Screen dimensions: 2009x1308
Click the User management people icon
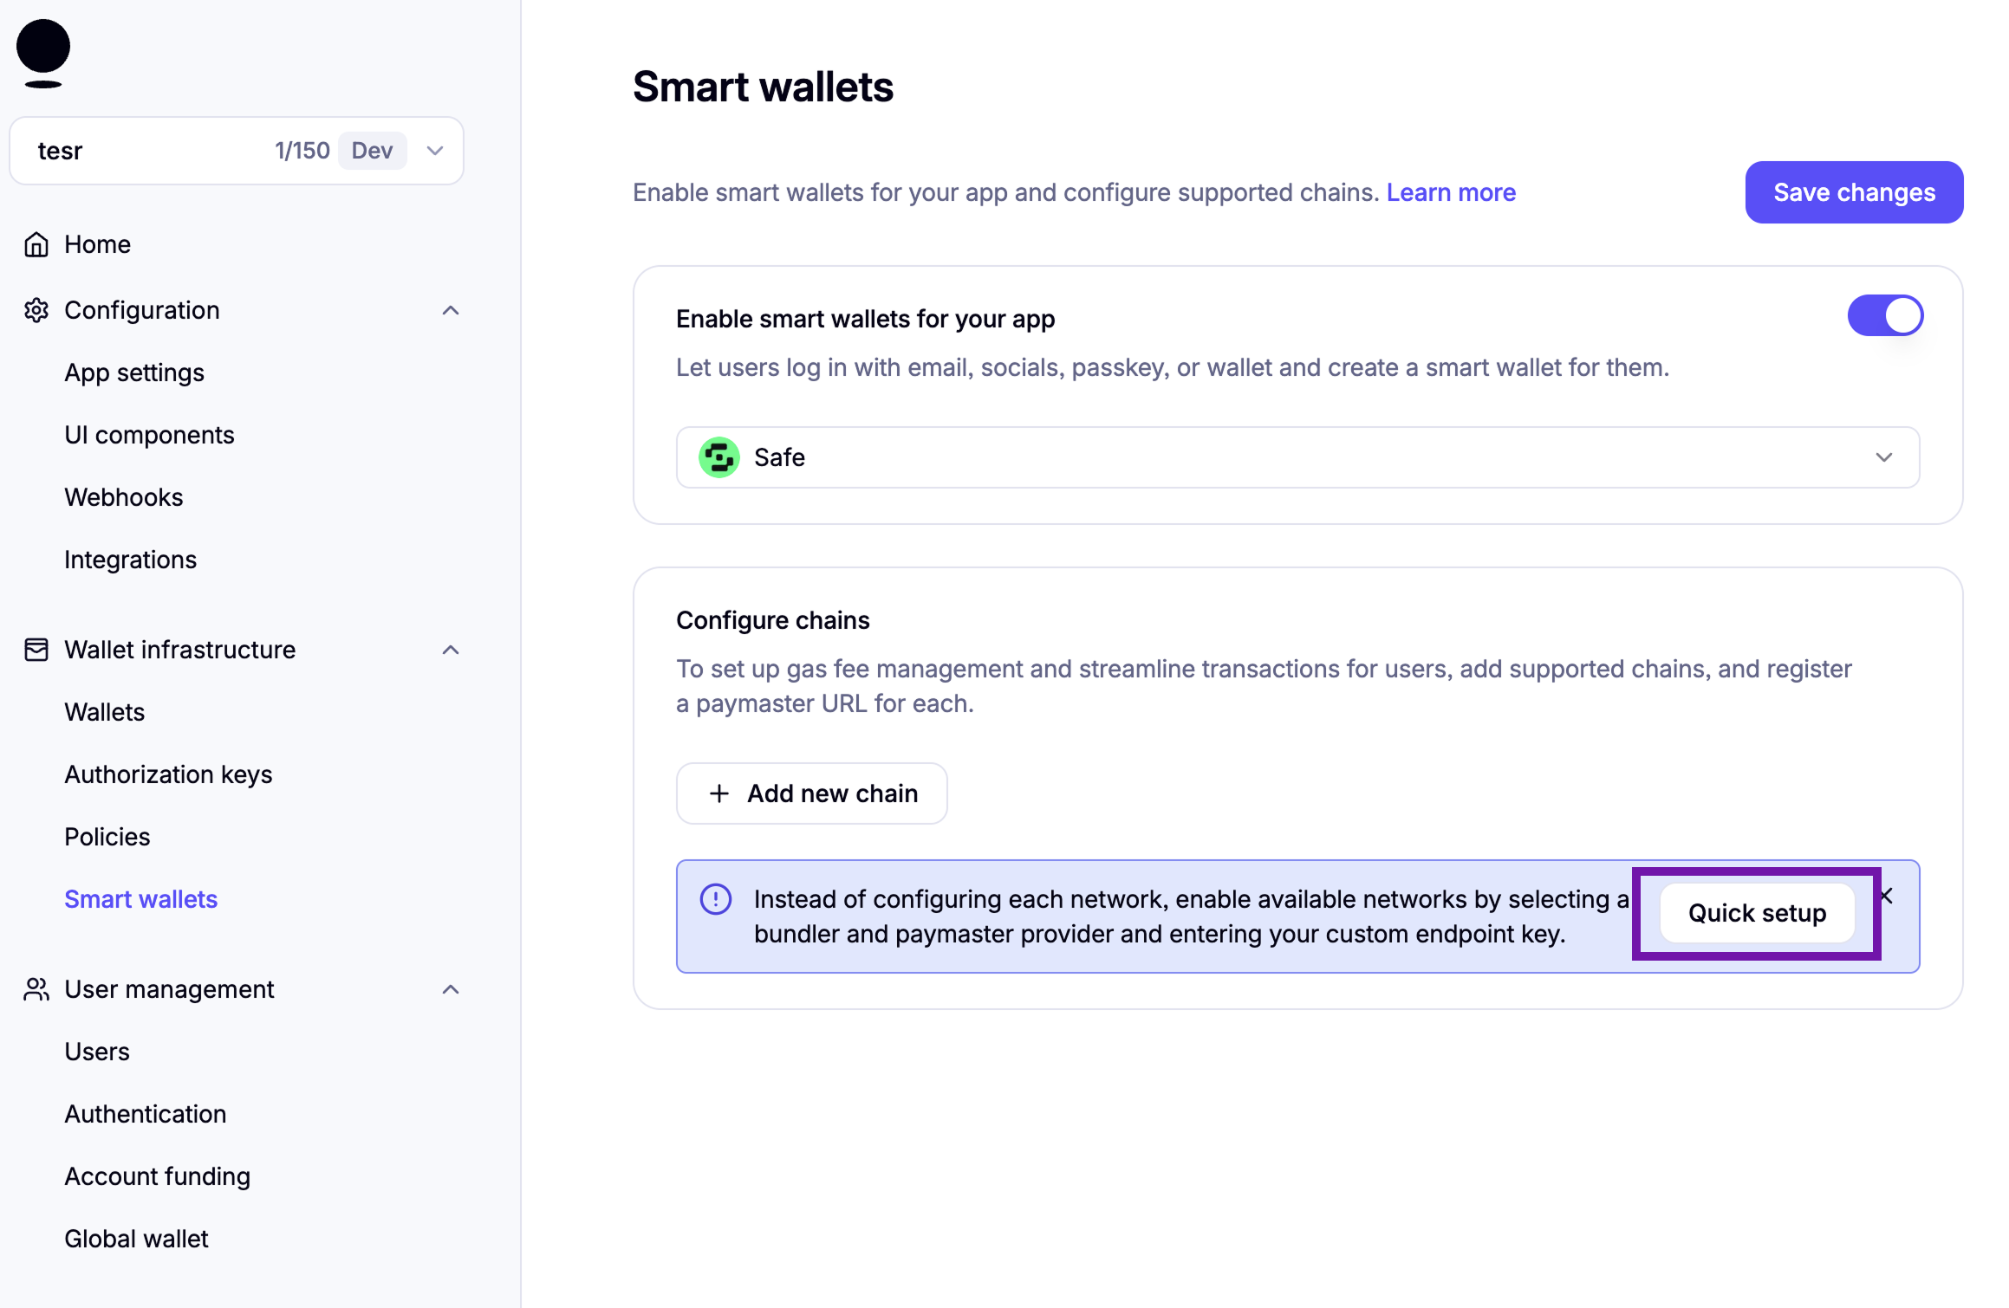click(x=36, y=989)
